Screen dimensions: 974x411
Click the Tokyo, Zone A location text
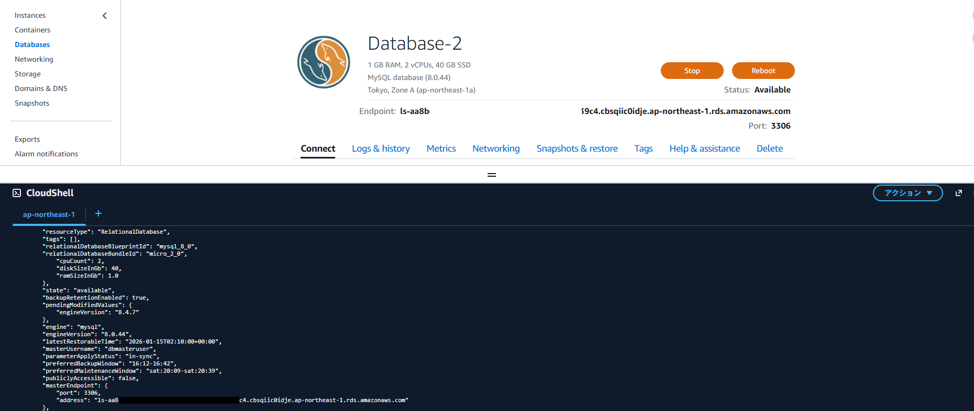[422, 90]
